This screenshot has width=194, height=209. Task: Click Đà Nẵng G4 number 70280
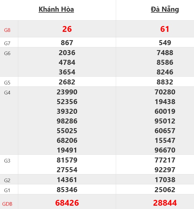coord(165,92)
